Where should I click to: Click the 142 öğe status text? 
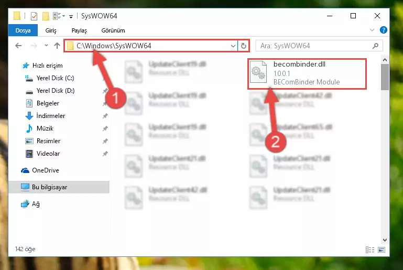coord(25,249)
